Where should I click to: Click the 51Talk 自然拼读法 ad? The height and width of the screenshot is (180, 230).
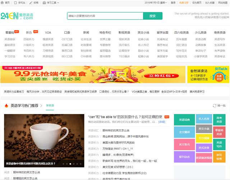[x=208, y=75]
